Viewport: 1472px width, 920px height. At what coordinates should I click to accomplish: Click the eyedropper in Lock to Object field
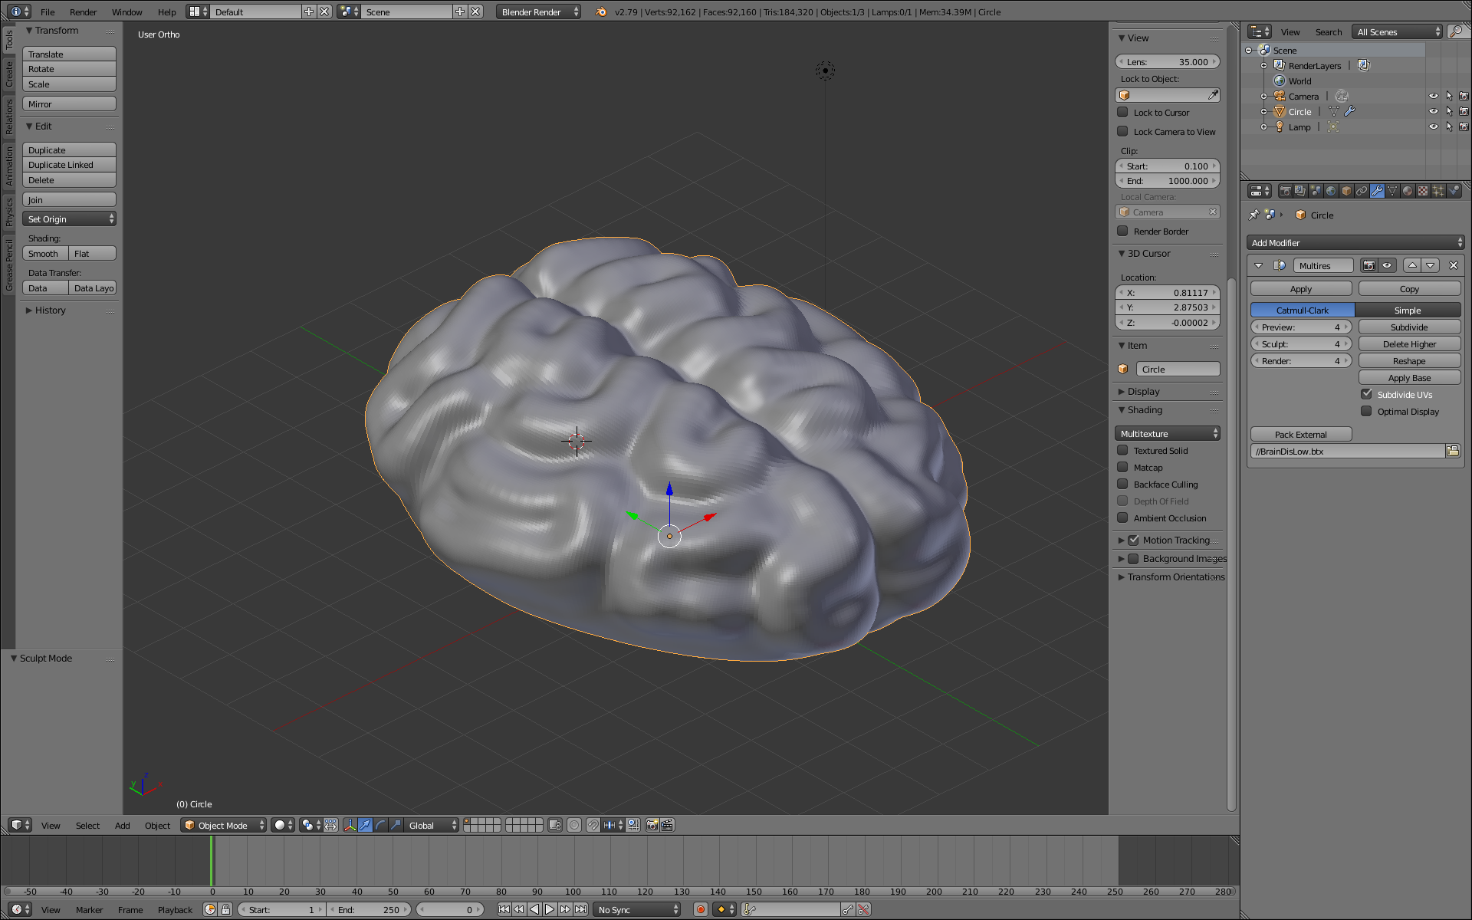pos(1213,95)
